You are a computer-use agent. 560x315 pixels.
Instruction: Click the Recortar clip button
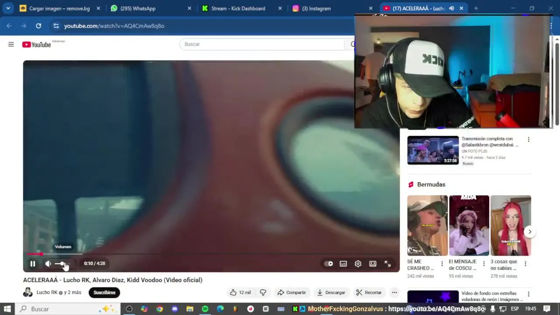[369, 292]
